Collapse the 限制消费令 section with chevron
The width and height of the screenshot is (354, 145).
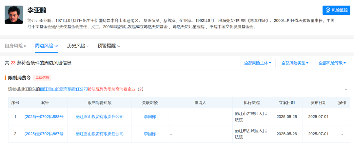(x=346, y=89)
